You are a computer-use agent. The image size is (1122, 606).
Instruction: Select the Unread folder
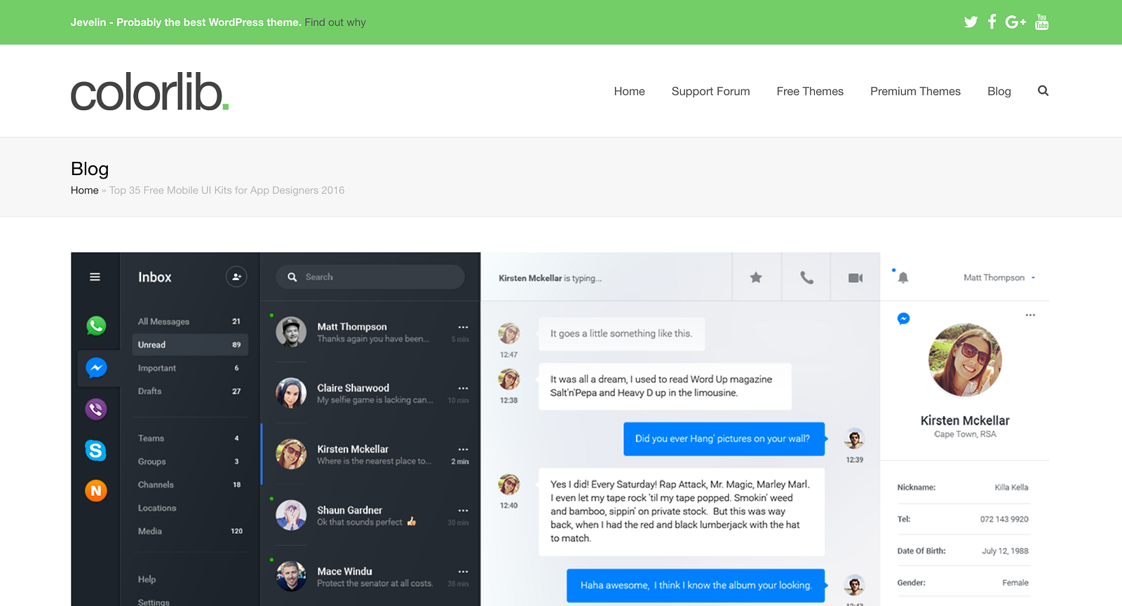coord(189,345)
